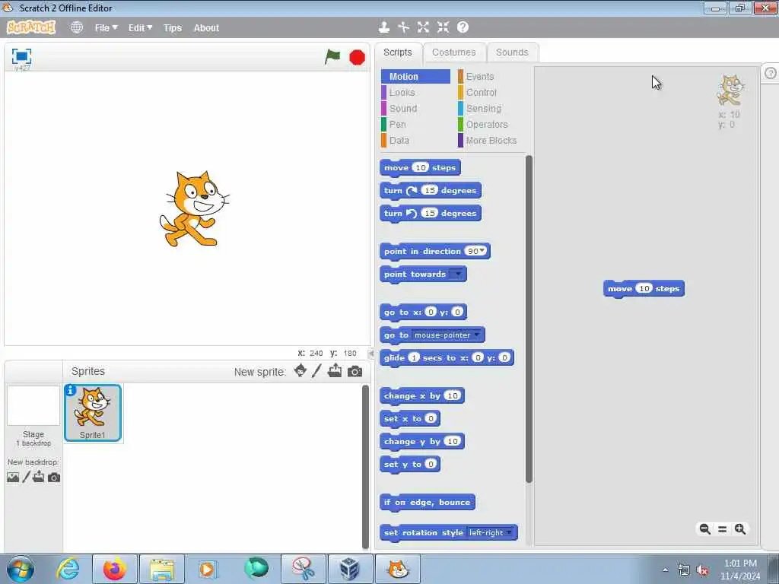Upload backdrop from file

pyautogui.click(x=38, y=478)
